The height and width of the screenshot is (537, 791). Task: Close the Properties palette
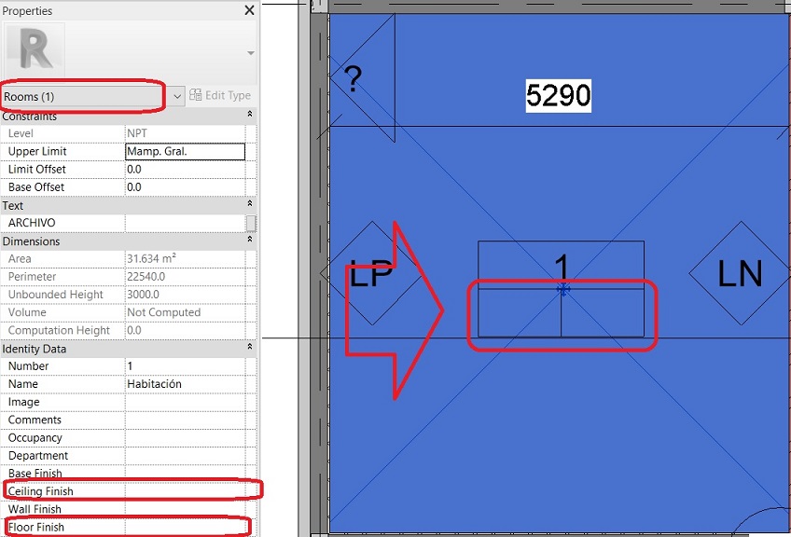[248, 10]
